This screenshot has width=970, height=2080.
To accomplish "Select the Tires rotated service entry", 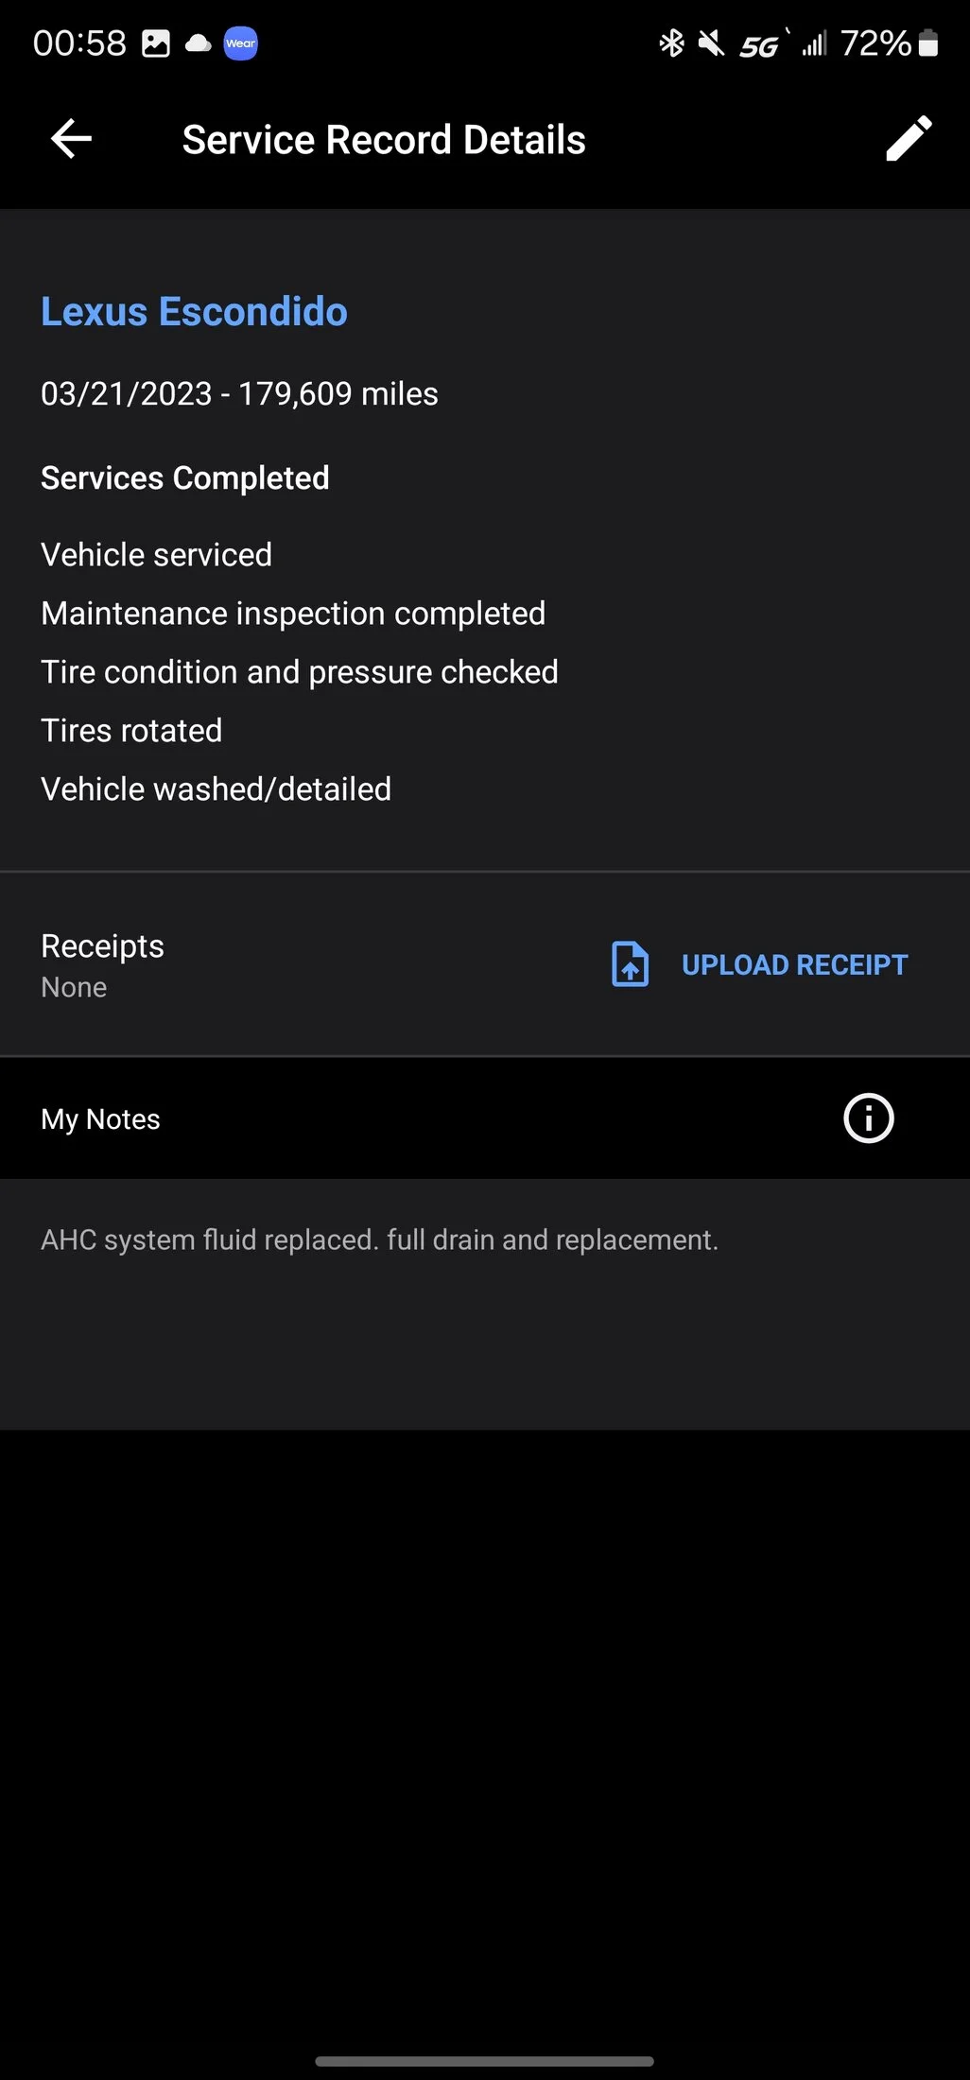I will coord(131,731).
